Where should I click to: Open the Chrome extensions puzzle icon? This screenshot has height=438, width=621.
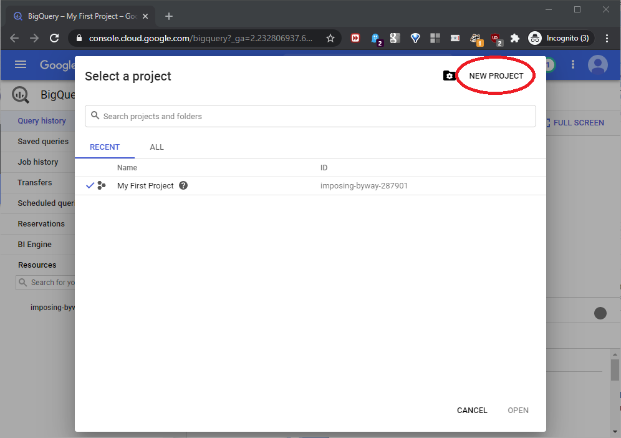click(514, 38)
